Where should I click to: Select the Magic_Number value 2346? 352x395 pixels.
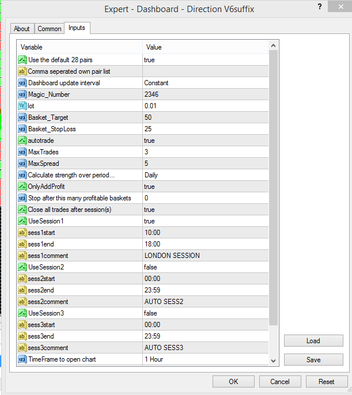tap(205, 94)
